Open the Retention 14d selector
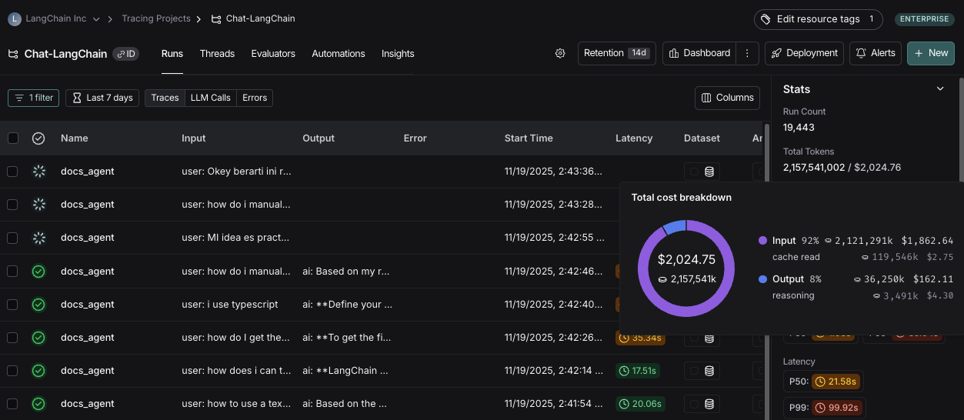 pyautogui.click(x=617, y=53)
